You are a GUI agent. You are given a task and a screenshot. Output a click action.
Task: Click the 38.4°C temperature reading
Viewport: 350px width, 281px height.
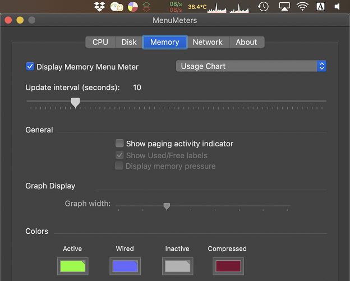(x=197, y=7)
